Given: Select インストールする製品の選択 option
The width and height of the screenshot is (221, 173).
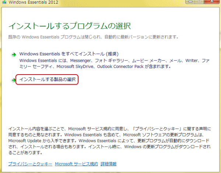Looking at the screenshot, I should (x=48, y=79).
